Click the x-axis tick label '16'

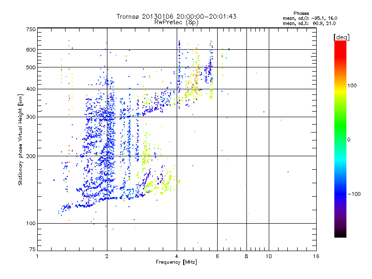316,256
